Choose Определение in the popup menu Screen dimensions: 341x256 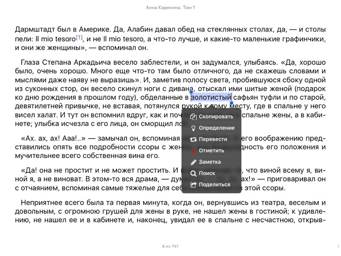211,128
